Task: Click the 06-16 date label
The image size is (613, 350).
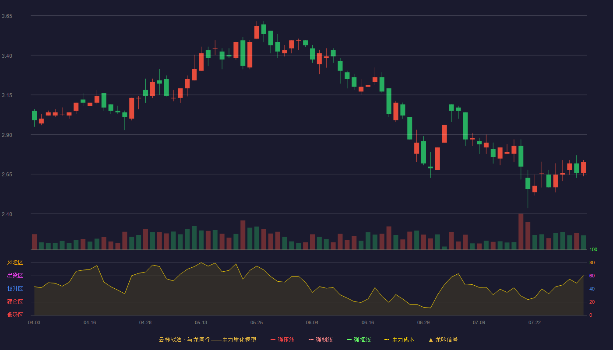Action: 368,322
